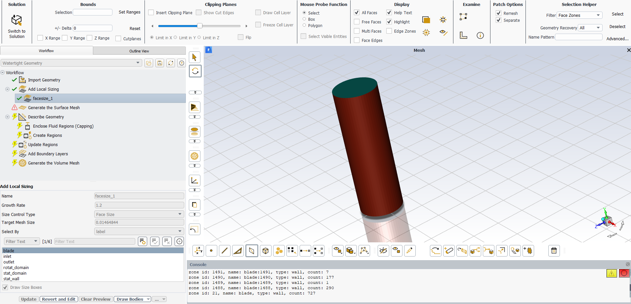Open the Face Zones filter dropdown
Screen dimensions: 631x304
pos(579,15)
